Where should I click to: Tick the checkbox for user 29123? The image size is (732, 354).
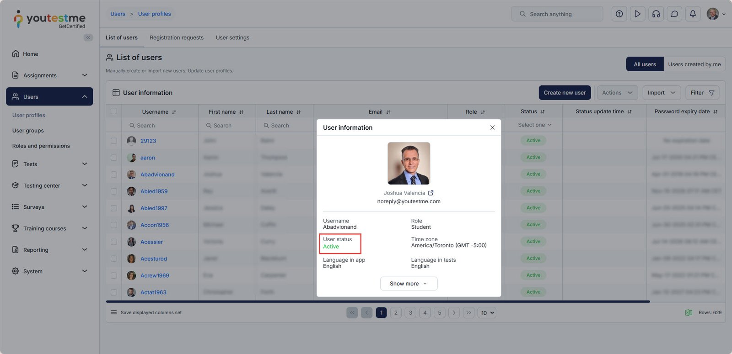(x=114, y=141)
